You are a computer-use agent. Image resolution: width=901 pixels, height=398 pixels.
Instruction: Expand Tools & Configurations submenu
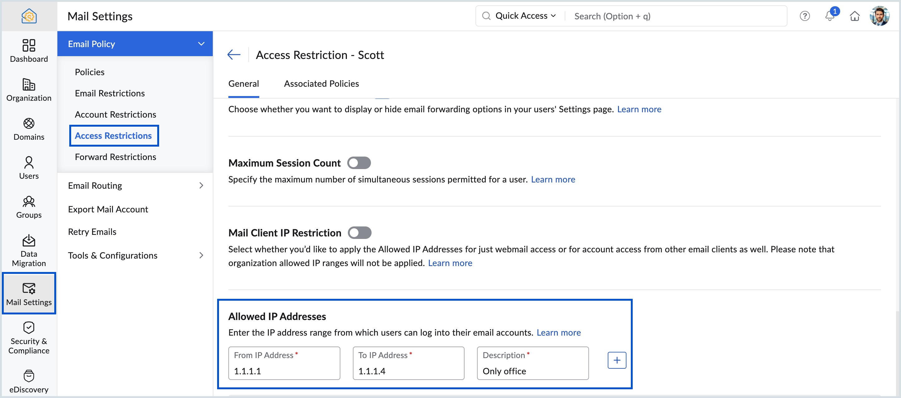click(x=201, y=256)
